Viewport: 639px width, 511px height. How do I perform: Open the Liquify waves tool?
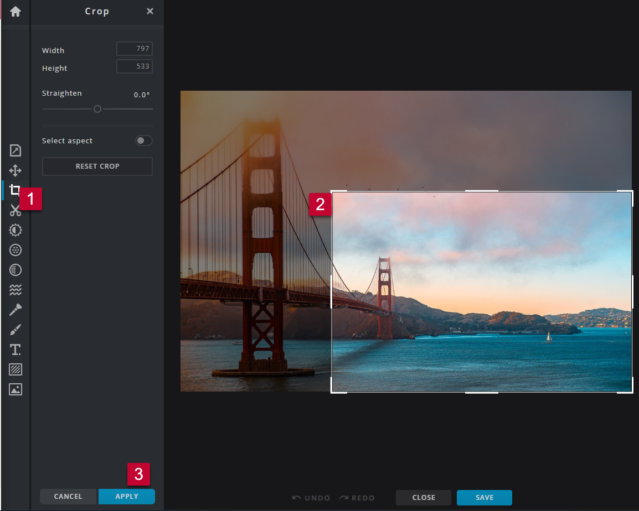point(15,289)
